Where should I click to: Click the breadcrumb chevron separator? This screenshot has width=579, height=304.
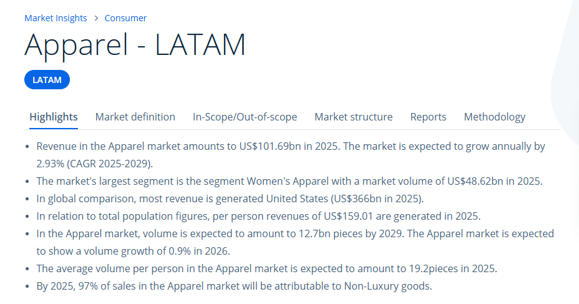pyautogui.click(x=96, y=18)
